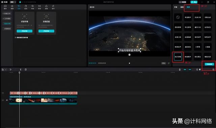Switch to the Read Aloud (朗读) tab

pos(188,7)
